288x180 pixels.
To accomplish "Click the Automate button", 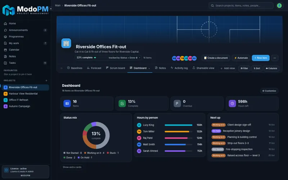I will point(241,58).
